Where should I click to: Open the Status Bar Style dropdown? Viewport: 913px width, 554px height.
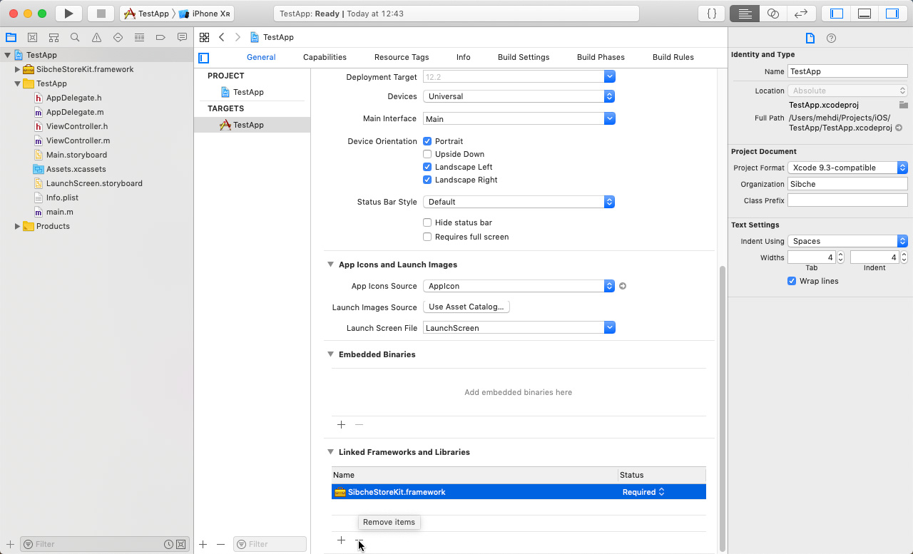click(x=519, y=202)
